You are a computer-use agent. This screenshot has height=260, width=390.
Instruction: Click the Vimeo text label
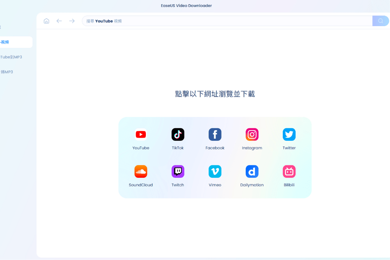tap(215, 185)
